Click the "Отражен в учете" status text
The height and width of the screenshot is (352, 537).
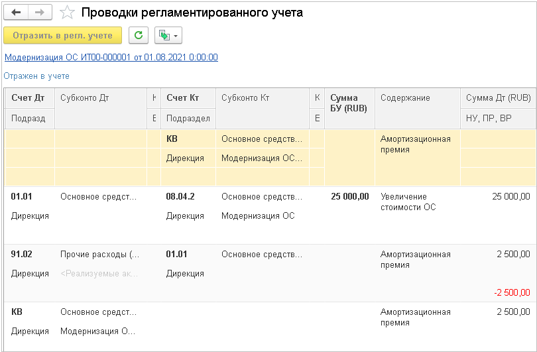36,76
